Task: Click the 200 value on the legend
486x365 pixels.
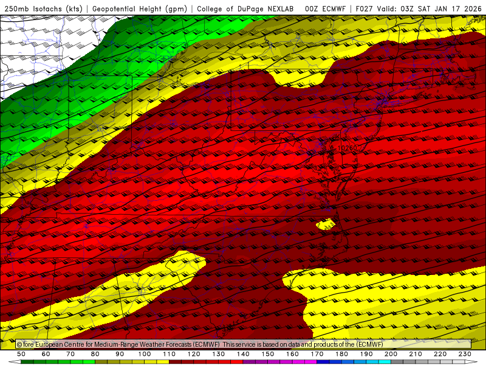Action: (x=391, y=354)
